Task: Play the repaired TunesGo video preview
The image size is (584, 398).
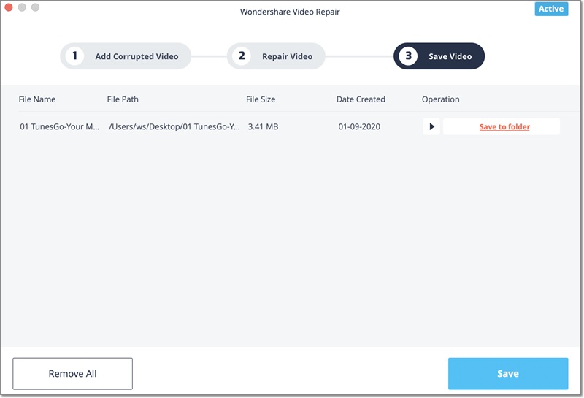Action: tap(431, 127)
